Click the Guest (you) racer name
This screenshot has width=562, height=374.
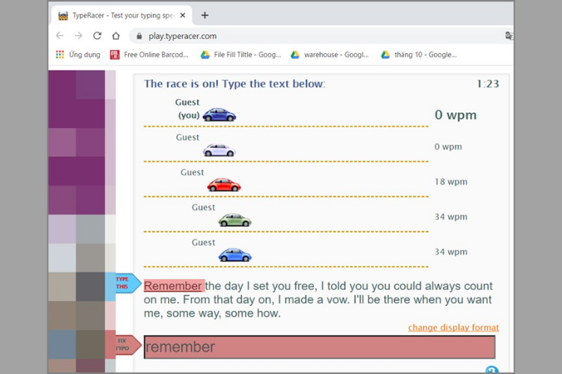click(187, 108)
